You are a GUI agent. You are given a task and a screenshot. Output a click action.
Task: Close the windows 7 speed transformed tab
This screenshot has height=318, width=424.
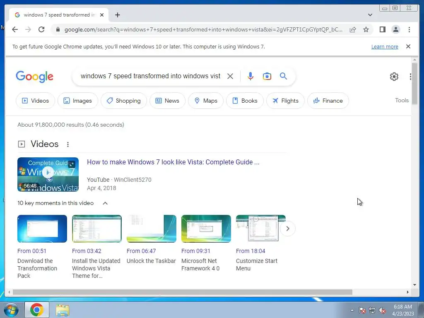pyautogui.click(x=102, y=15)
